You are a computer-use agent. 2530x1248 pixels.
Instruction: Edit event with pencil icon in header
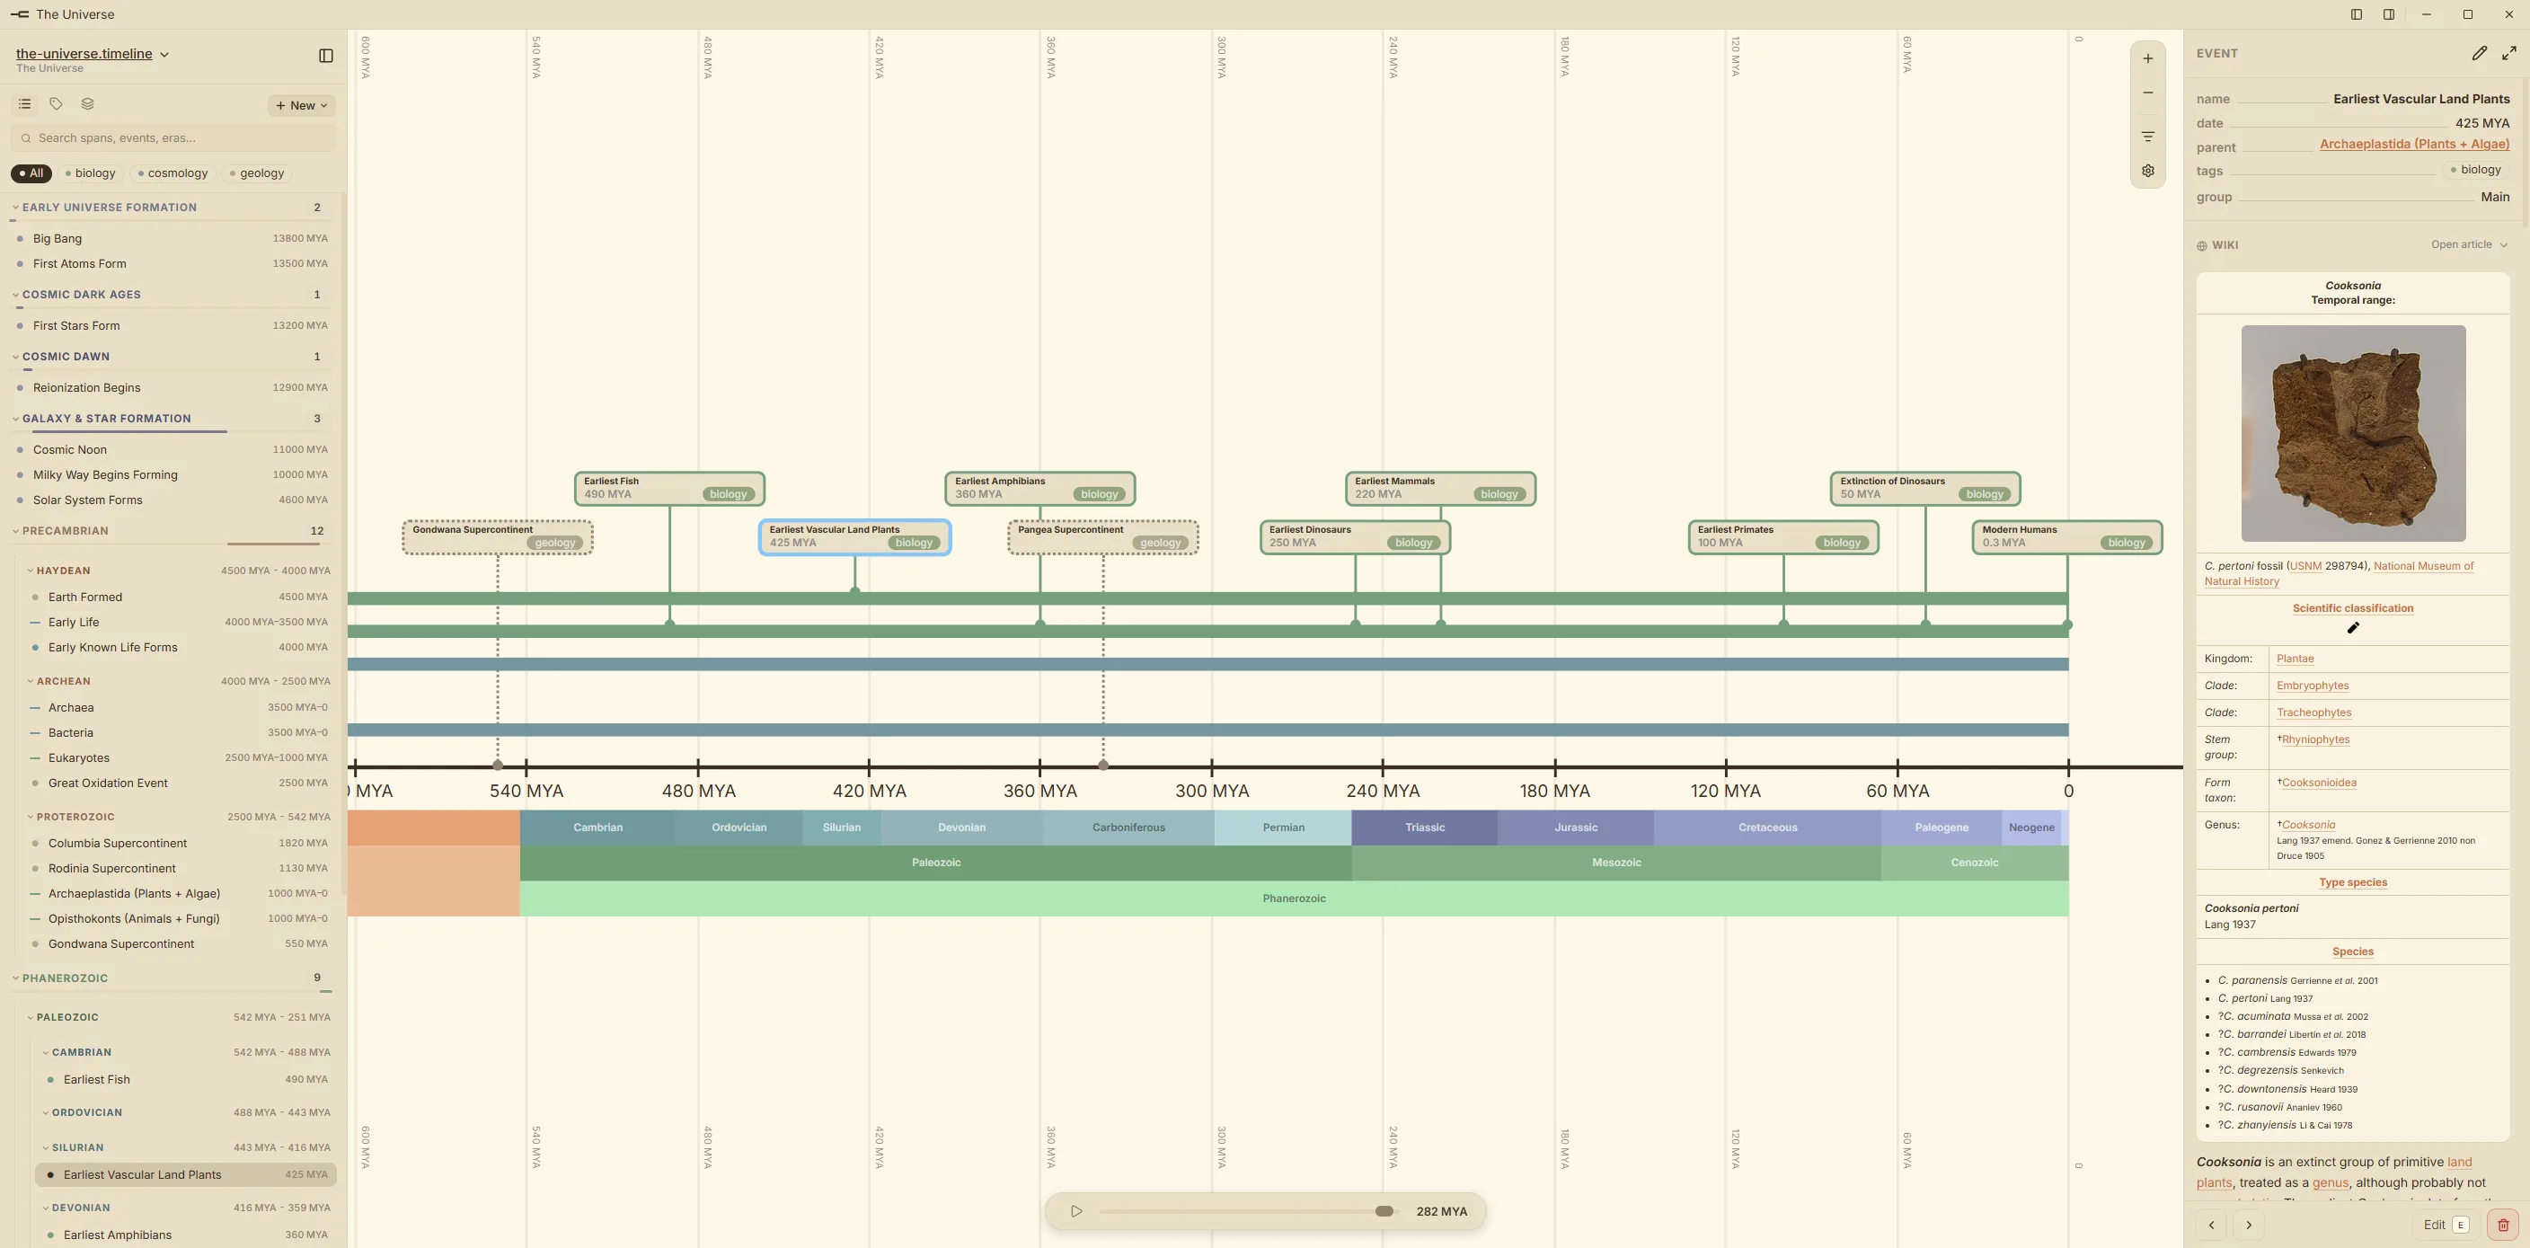[2479, 53]
